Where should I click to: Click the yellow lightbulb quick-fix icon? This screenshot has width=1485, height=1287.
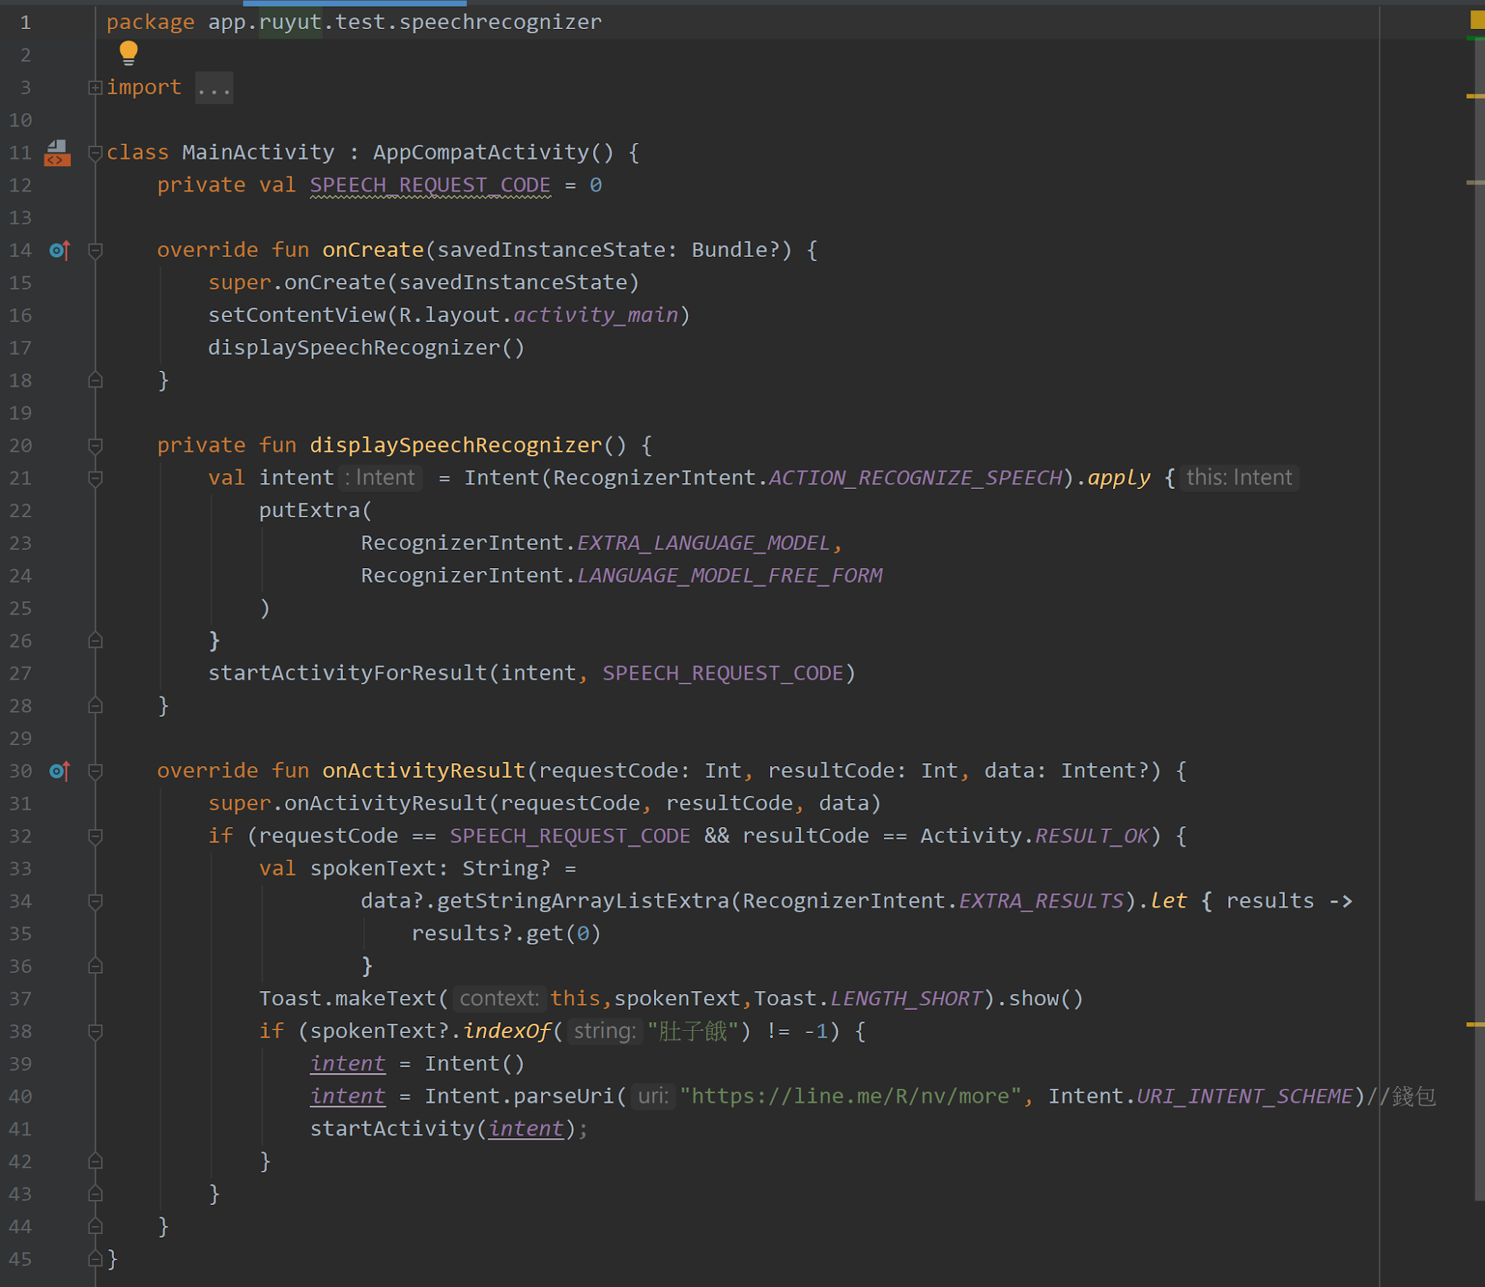click(x=128, y=52)
